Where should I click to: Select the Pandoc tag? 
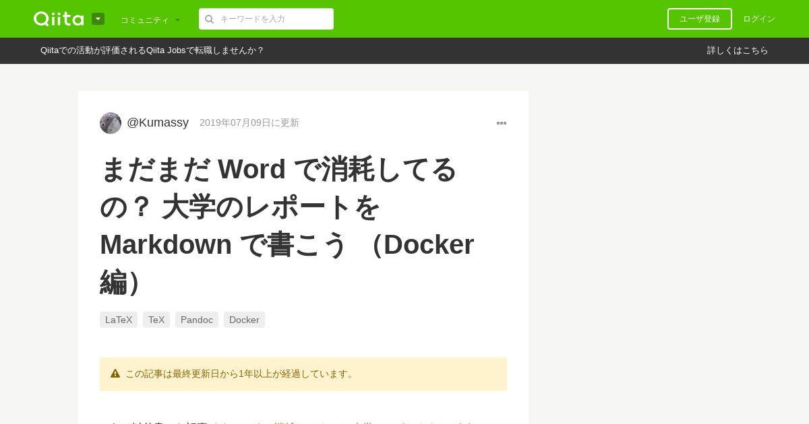(x=197, y=320)
